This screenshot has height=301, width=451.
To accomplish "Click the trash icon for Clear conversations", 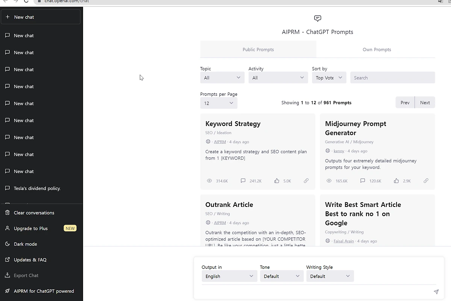I will 8,213.
